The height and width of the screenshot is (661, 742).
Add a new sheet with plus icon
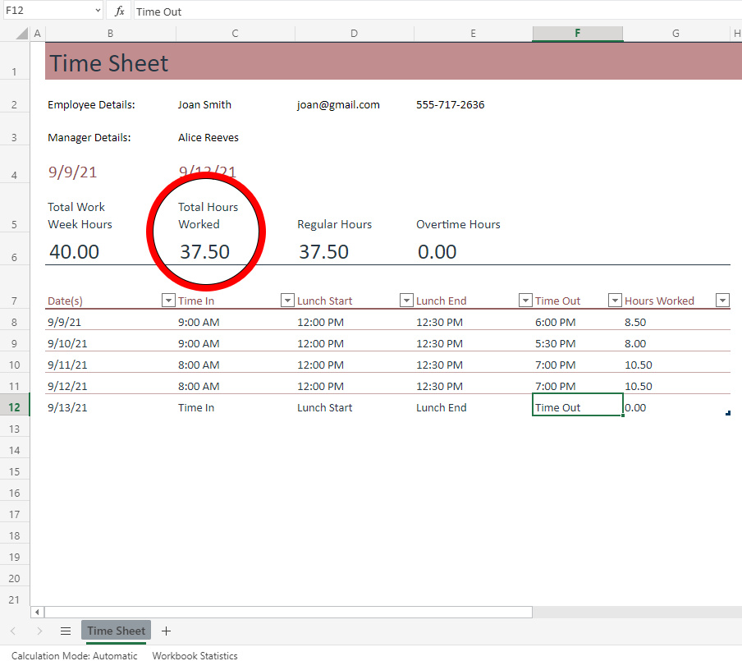point(166,631)
